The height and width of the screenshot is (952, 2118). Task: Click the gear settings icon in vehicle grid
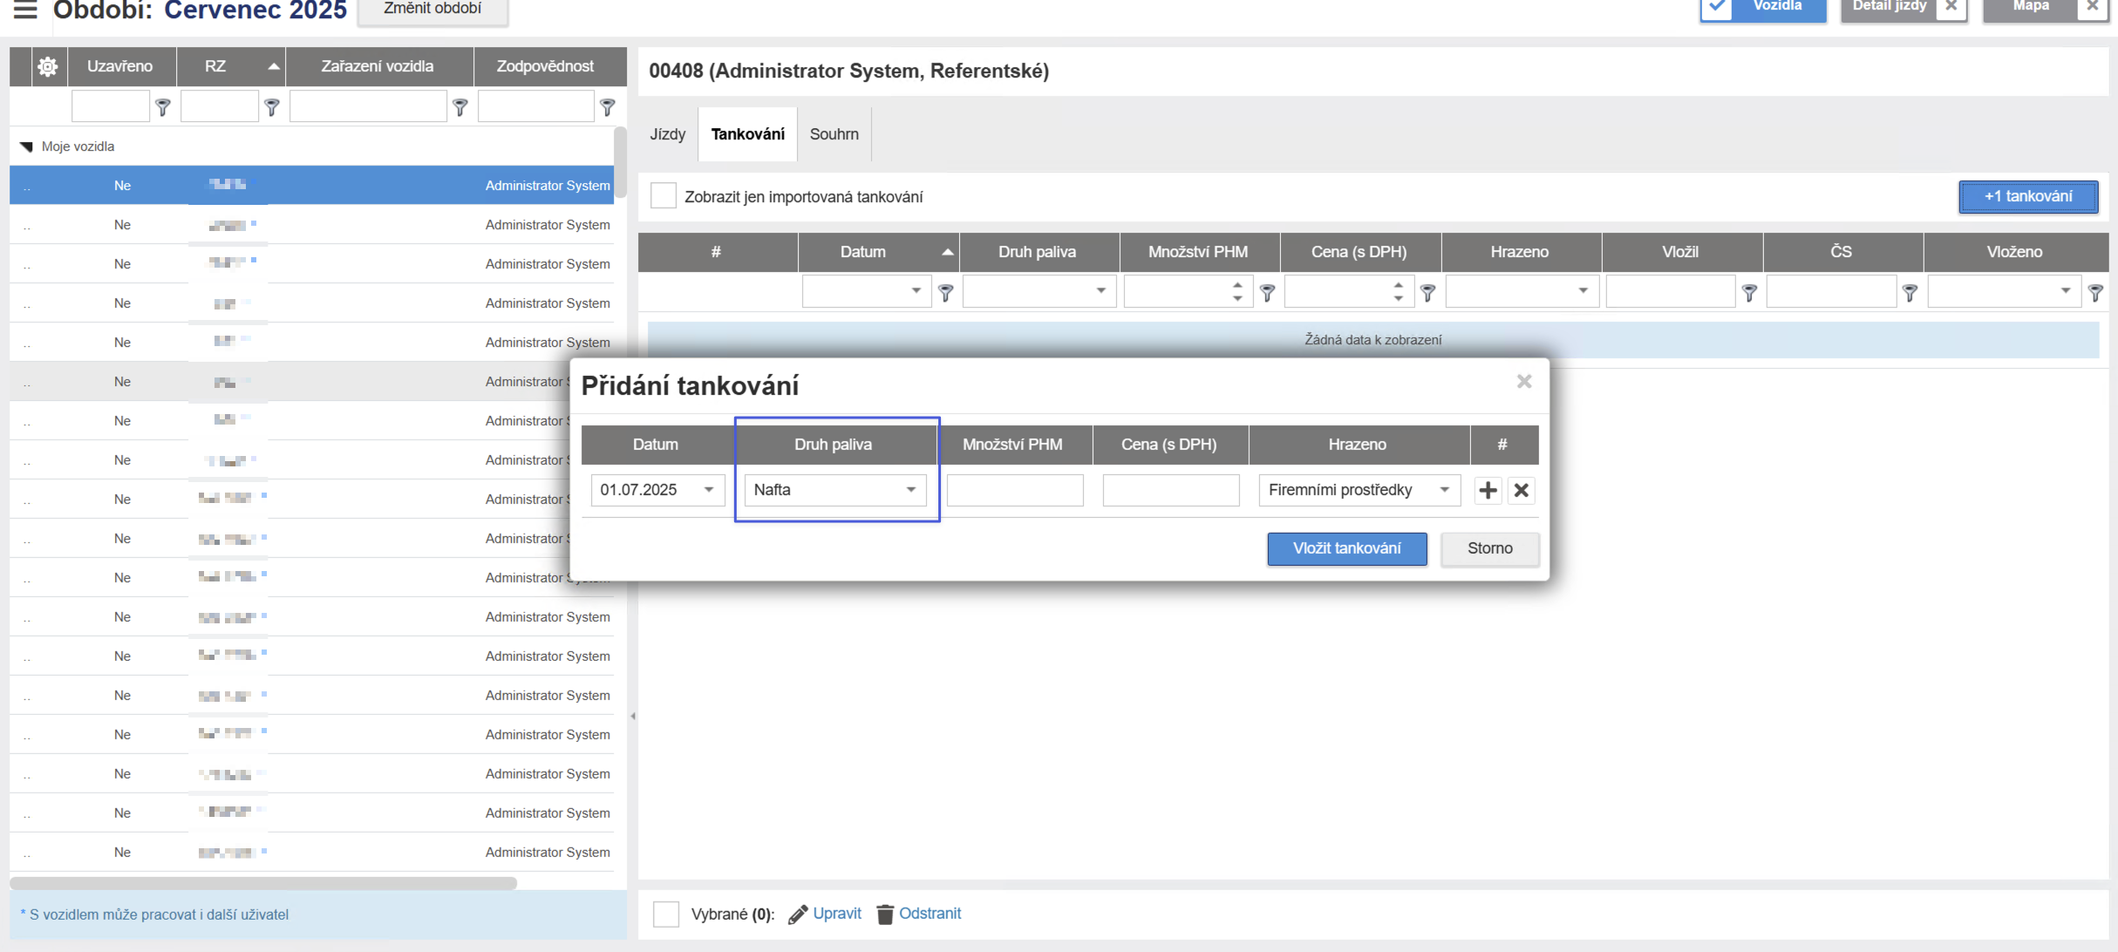(48, 66)
